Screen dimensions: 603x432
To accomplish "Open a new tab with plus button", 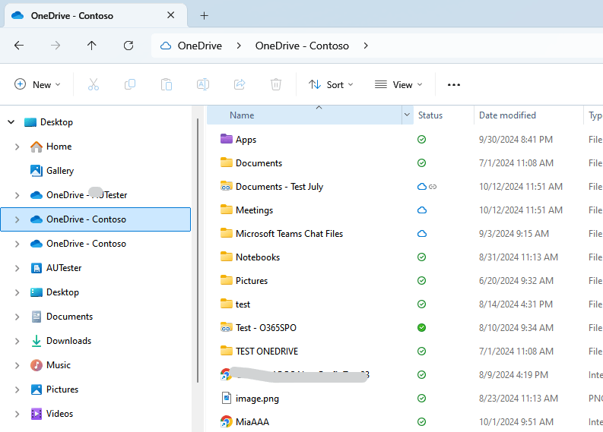I will pos(204,15).
